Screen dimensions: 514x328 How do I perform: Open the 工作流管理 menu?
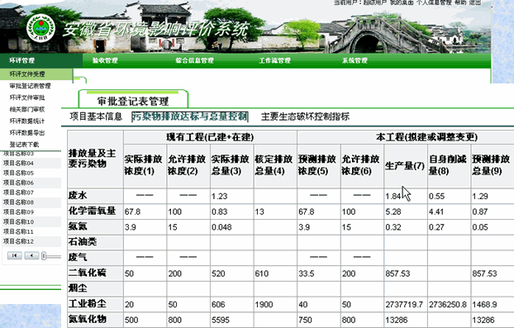[274, 60]
